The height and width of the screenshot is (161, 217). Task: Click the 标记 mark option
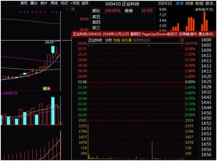(x=64, y=3)
